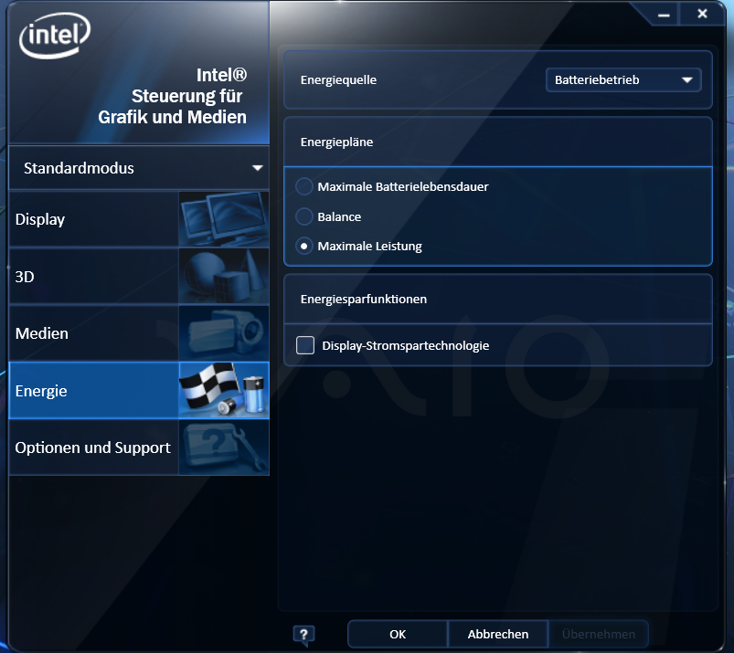Open the Medien camcorder icon

224,333
